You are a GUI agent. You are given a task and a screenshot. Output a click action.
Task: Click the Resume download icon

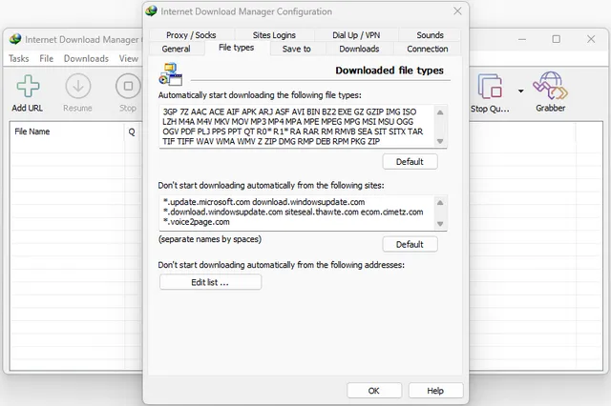77,89
